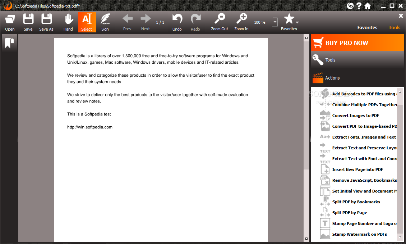This screenshot has width=406, height=244.
Task: Click the Split PDF by Page icon
Action: (325, 213)
